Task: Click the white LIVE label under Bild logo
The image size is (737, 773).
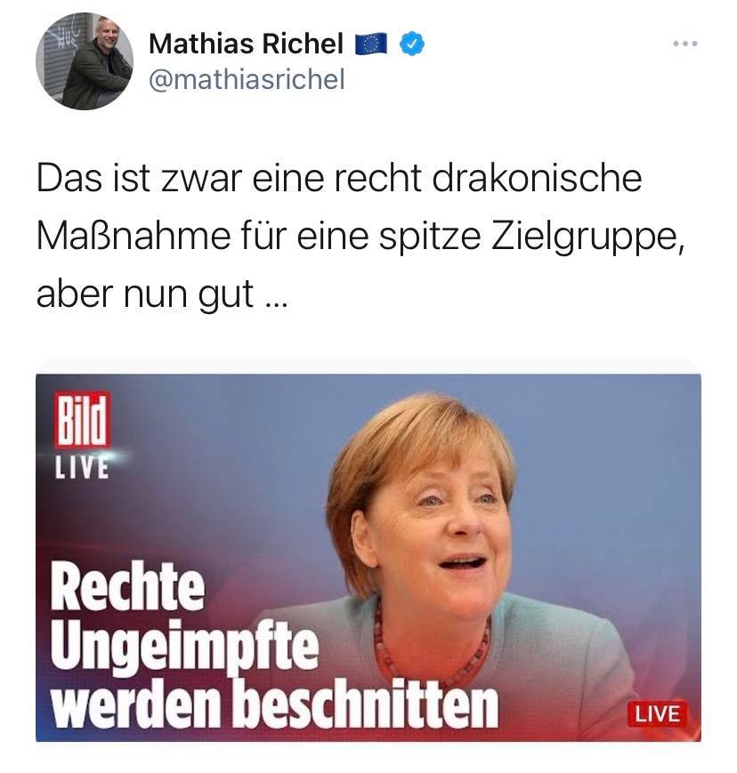Action: 82,468
